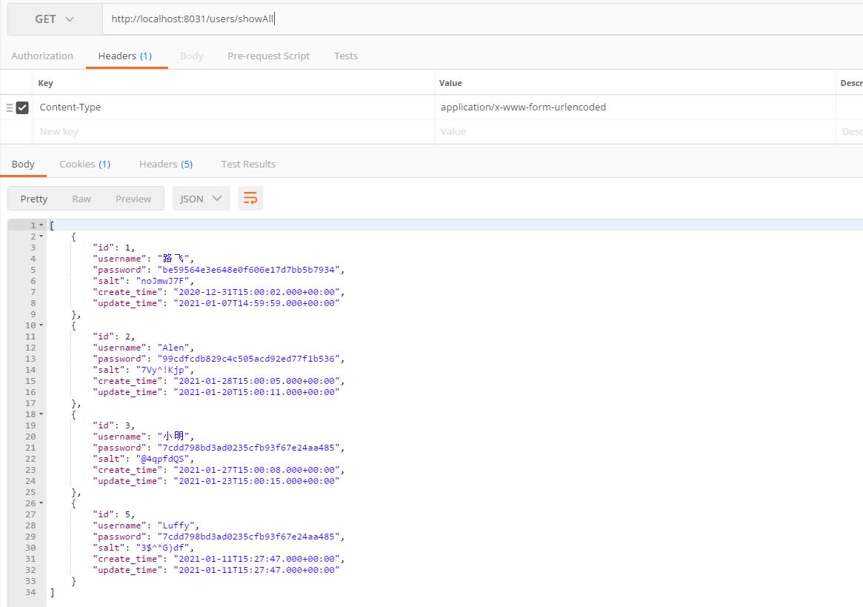Click create_time value 2021-01-28T15:00:05
The height and width of the screenshot is (607, 863).
click(x=256, y=381)
